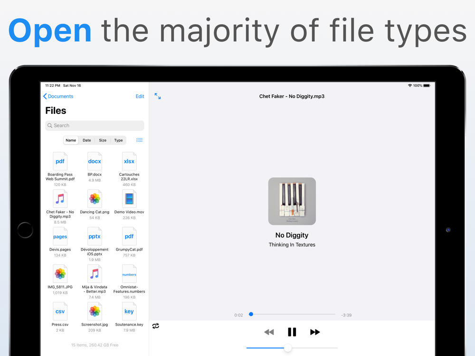
Task: Select Chet Faker No Diggity mp3 icon
Action: click(x=60, y=199)
